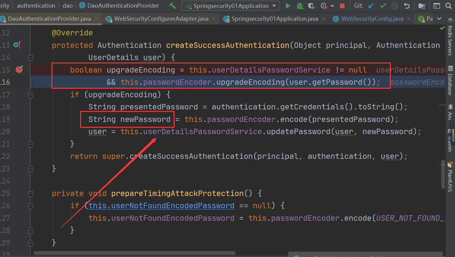Click updatePassword call on line 20
The height and width of the screenshot is (257, 455).
pos(298,132)
